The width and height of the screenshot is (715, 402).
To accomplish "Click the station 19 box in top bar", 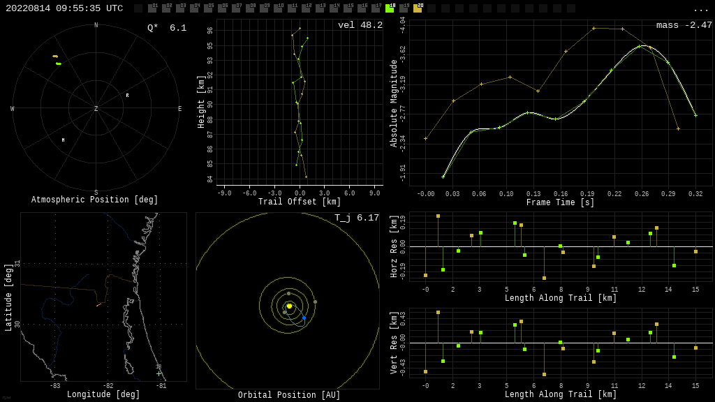I will 404,8.
